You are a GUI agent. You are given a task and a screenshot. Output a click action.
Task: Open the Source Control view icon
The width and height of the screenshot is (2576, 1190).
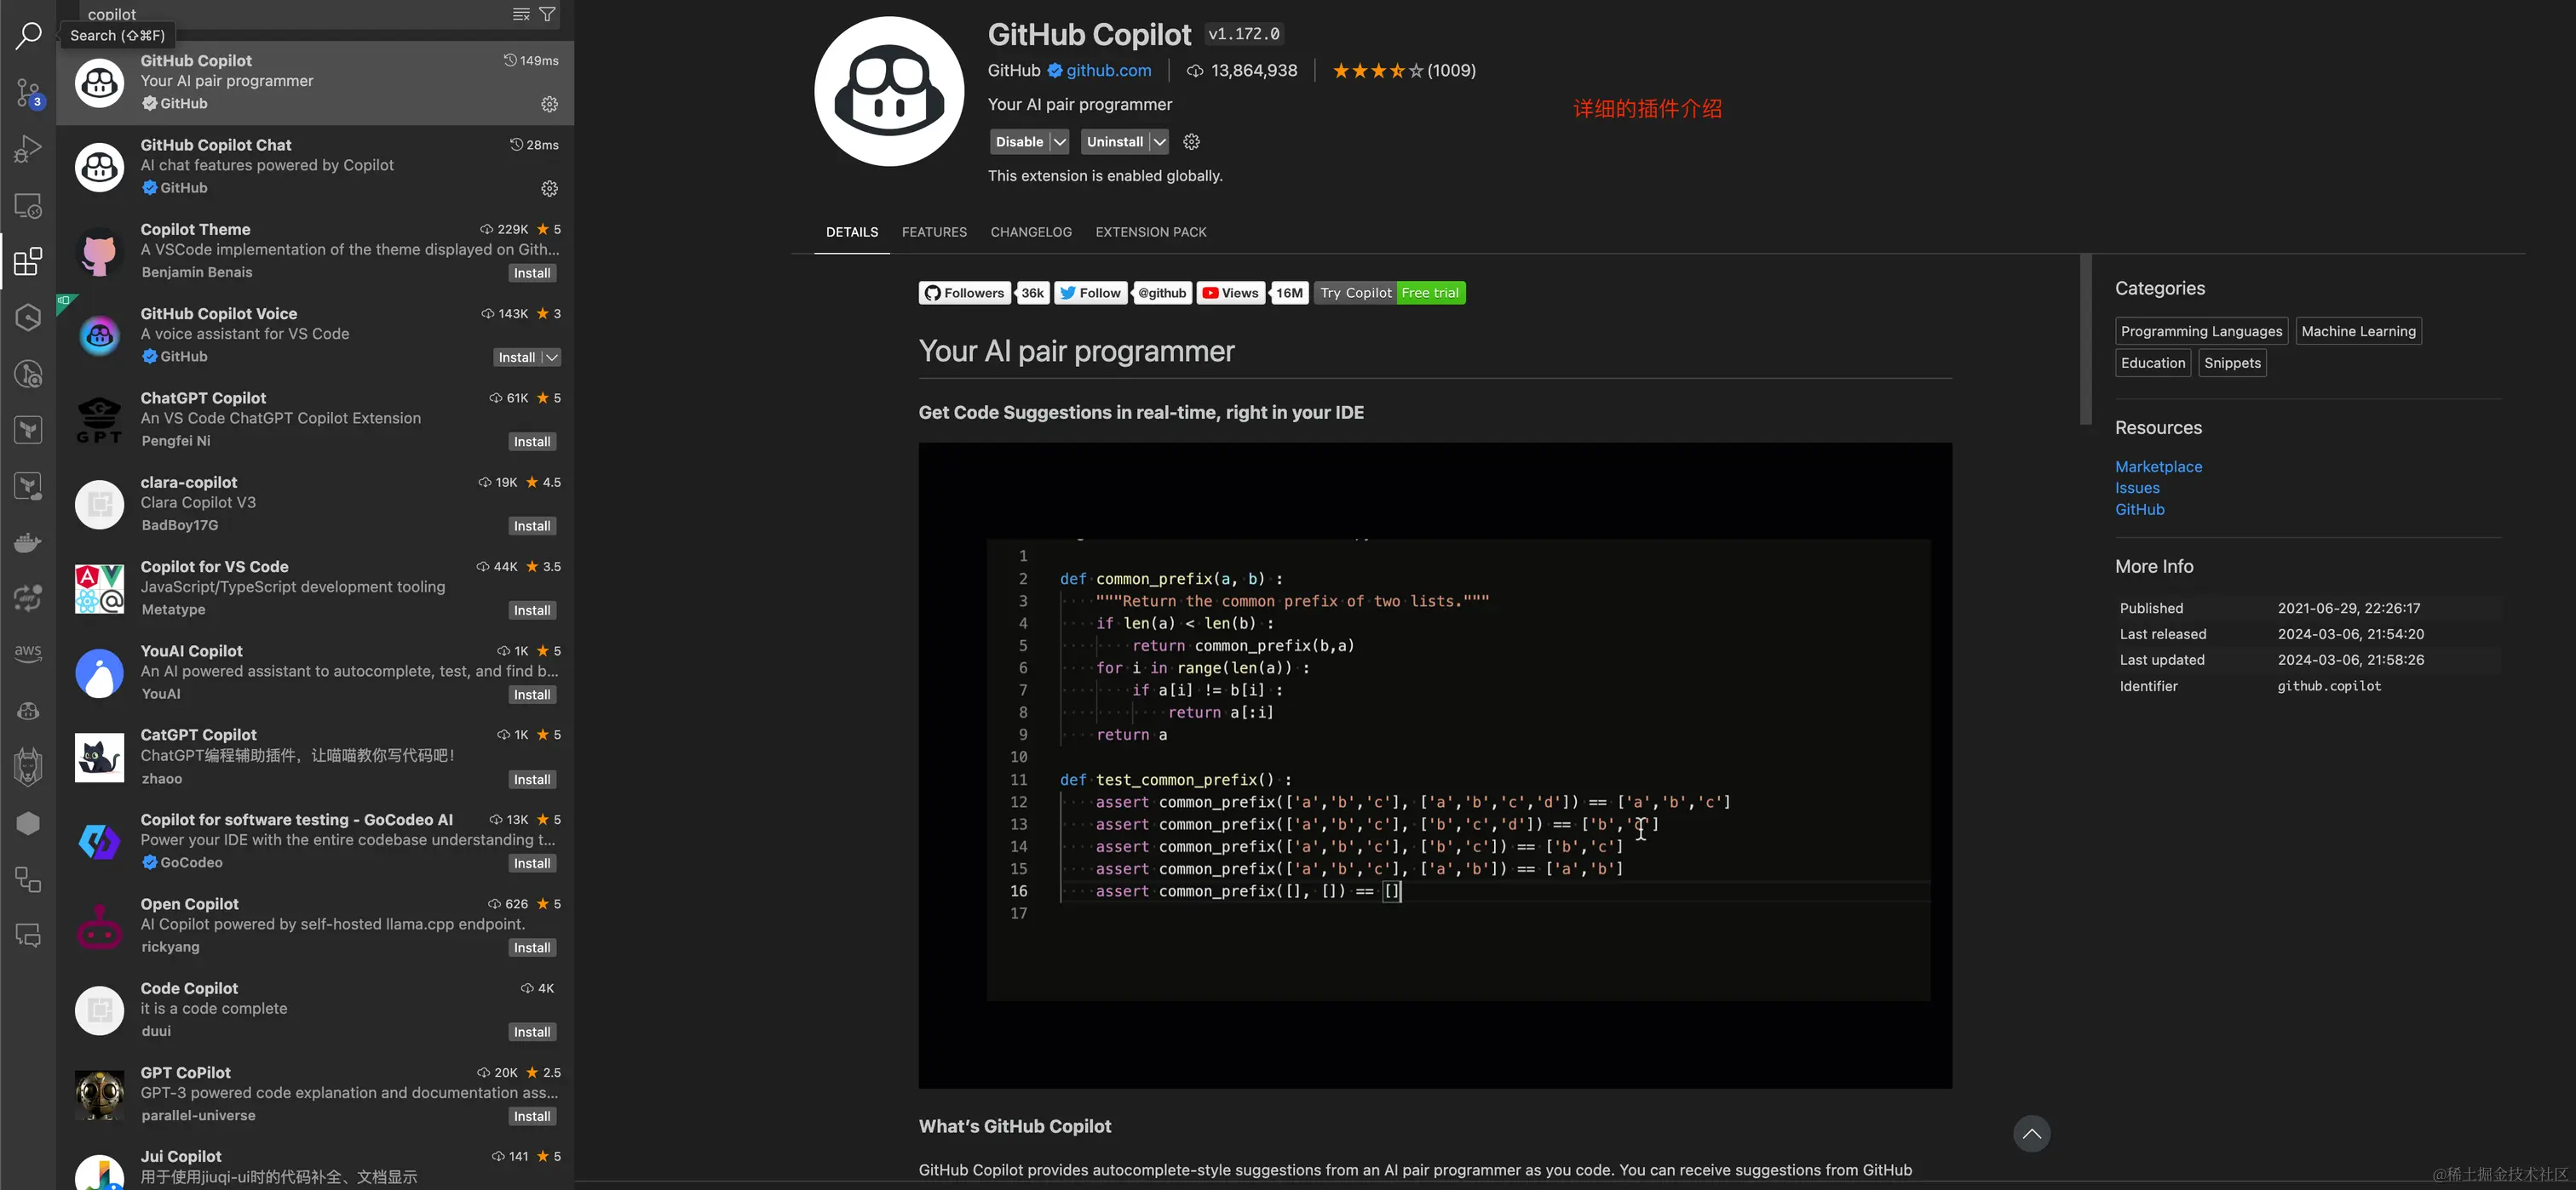click(28, 93)
